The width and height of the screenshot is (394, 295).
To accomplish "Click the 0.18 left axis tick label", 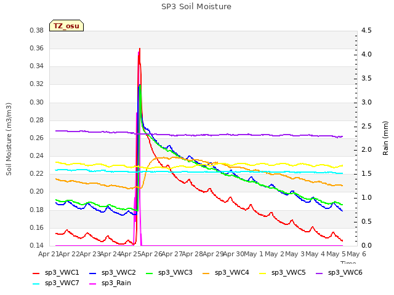I will (37, 210).
